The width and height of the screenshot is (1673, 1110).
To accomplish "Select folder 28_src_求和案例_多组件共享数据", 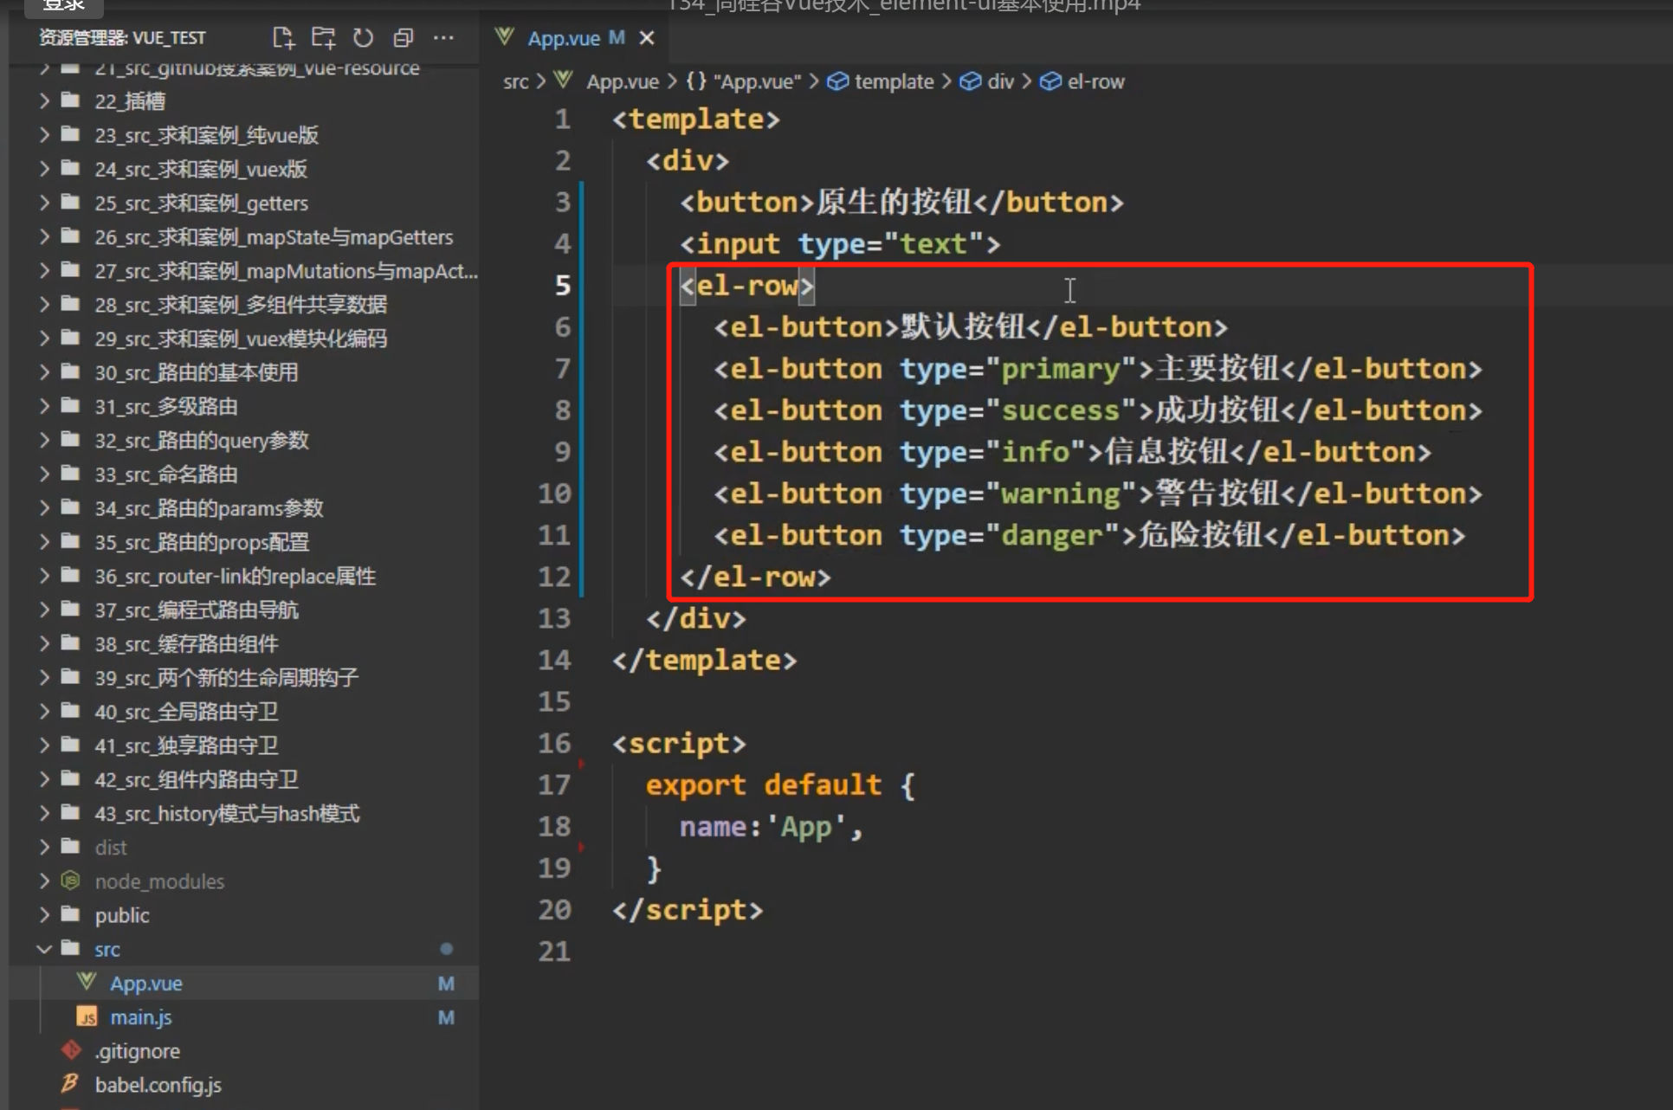I will pyautogui.click(x=243, y=304).
